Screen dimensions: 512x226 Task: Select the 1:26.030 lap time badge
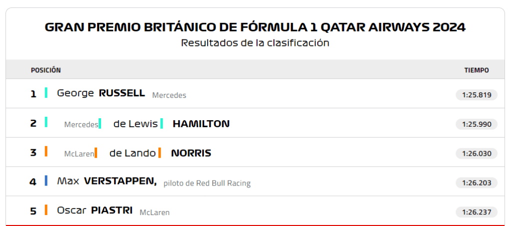[x=476, y=154]
